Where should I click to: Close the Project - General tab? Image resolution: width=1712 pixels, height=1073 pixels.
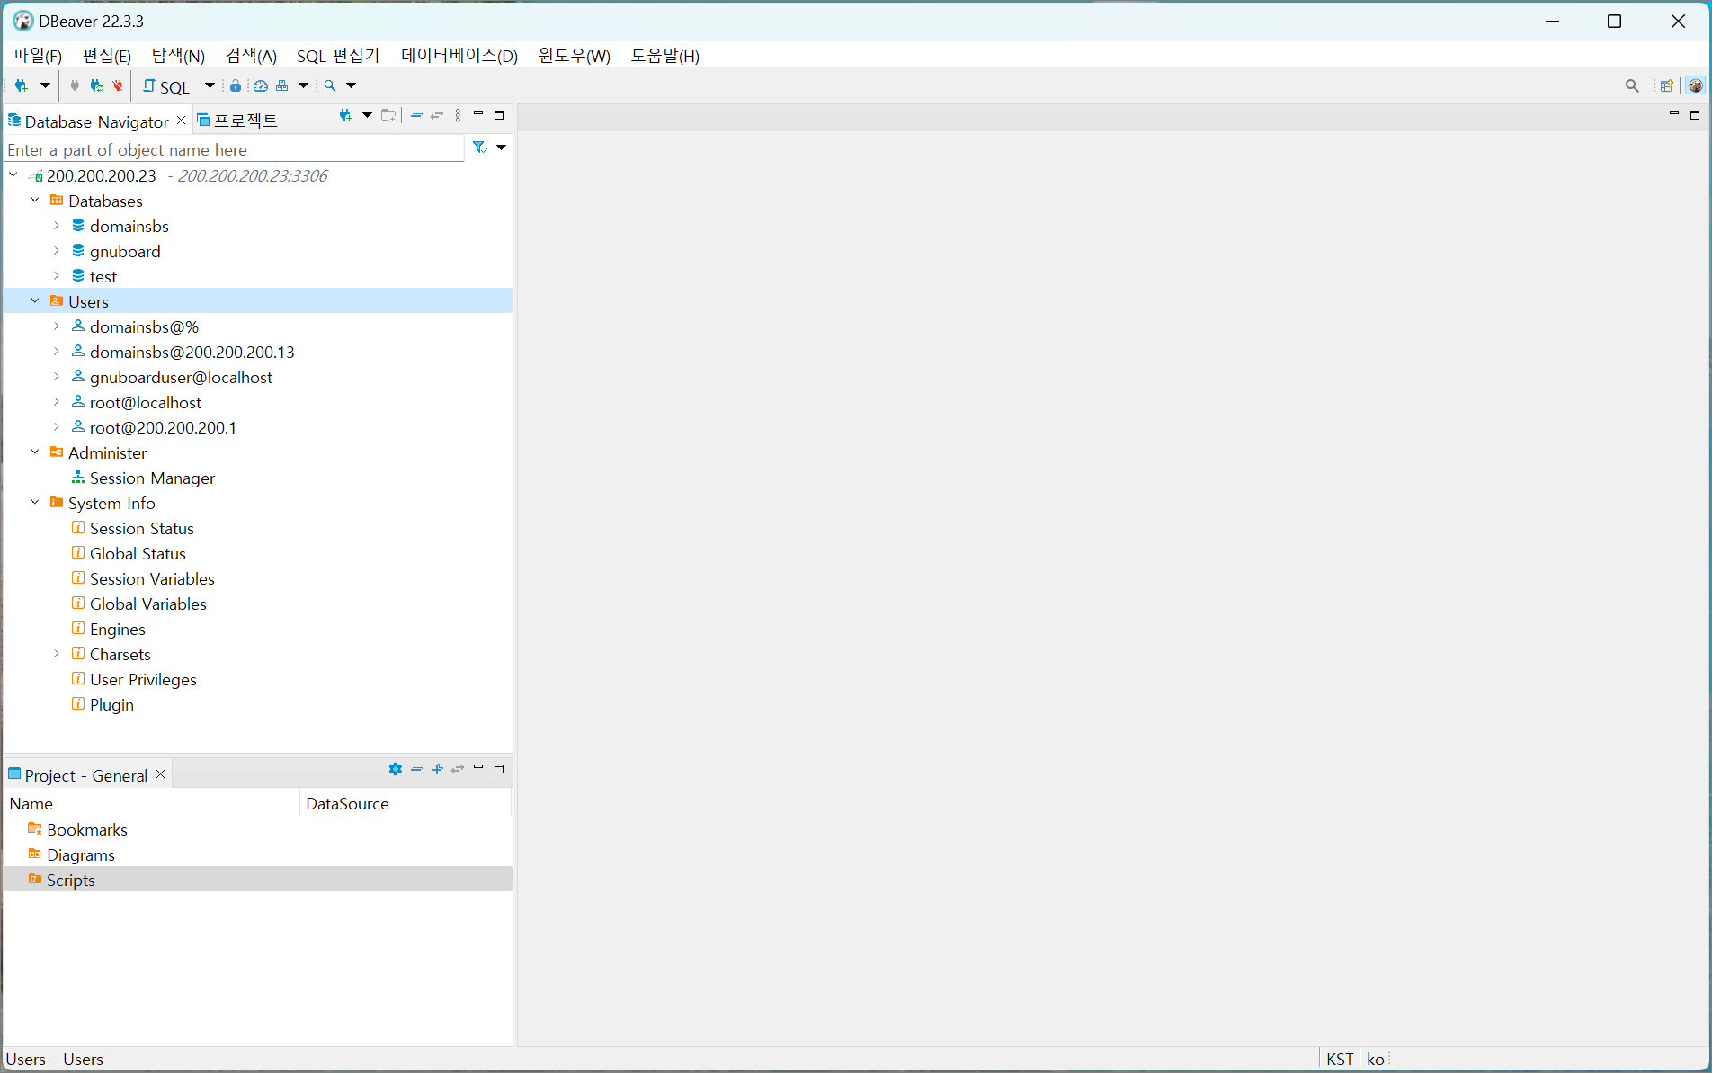(161, 774)
